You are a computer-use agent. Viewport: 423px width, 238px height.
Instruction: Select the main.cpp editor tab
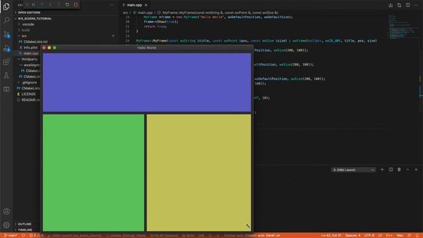pos(135,5)
